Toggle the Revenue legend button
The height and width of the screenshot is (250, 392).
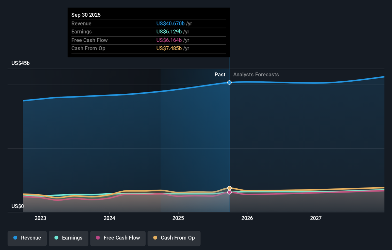coord(27,238)
